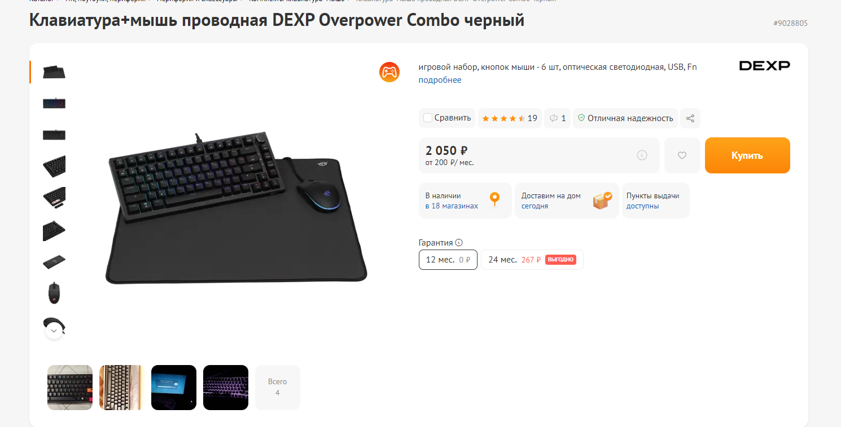
Task: Select the 24 мес. warranty option
Action: [x=532, y=260]
